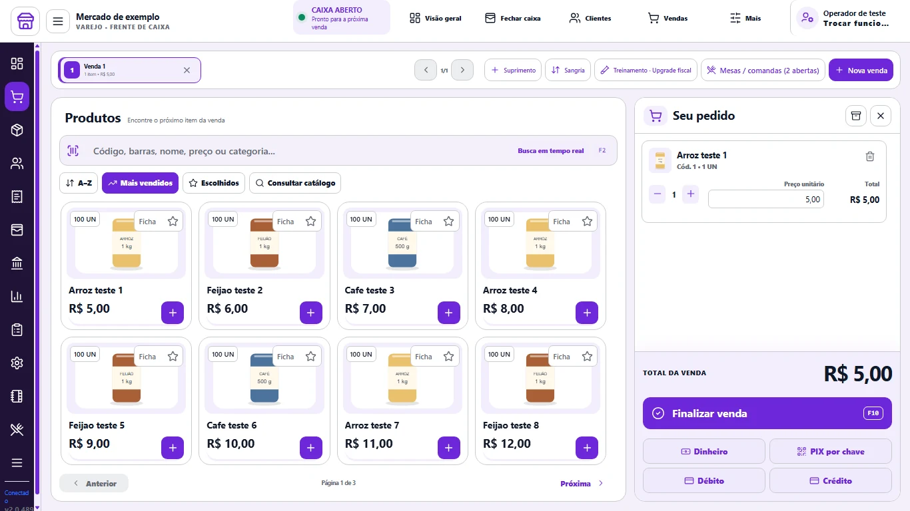This screenshot has width=910, height=511.
Task: Focus the product search field
Action: (x=338, y=151)
